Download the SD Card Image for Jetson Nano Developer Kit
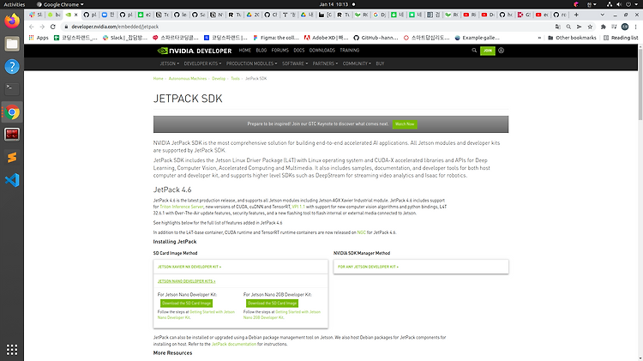 pos(187,304)
